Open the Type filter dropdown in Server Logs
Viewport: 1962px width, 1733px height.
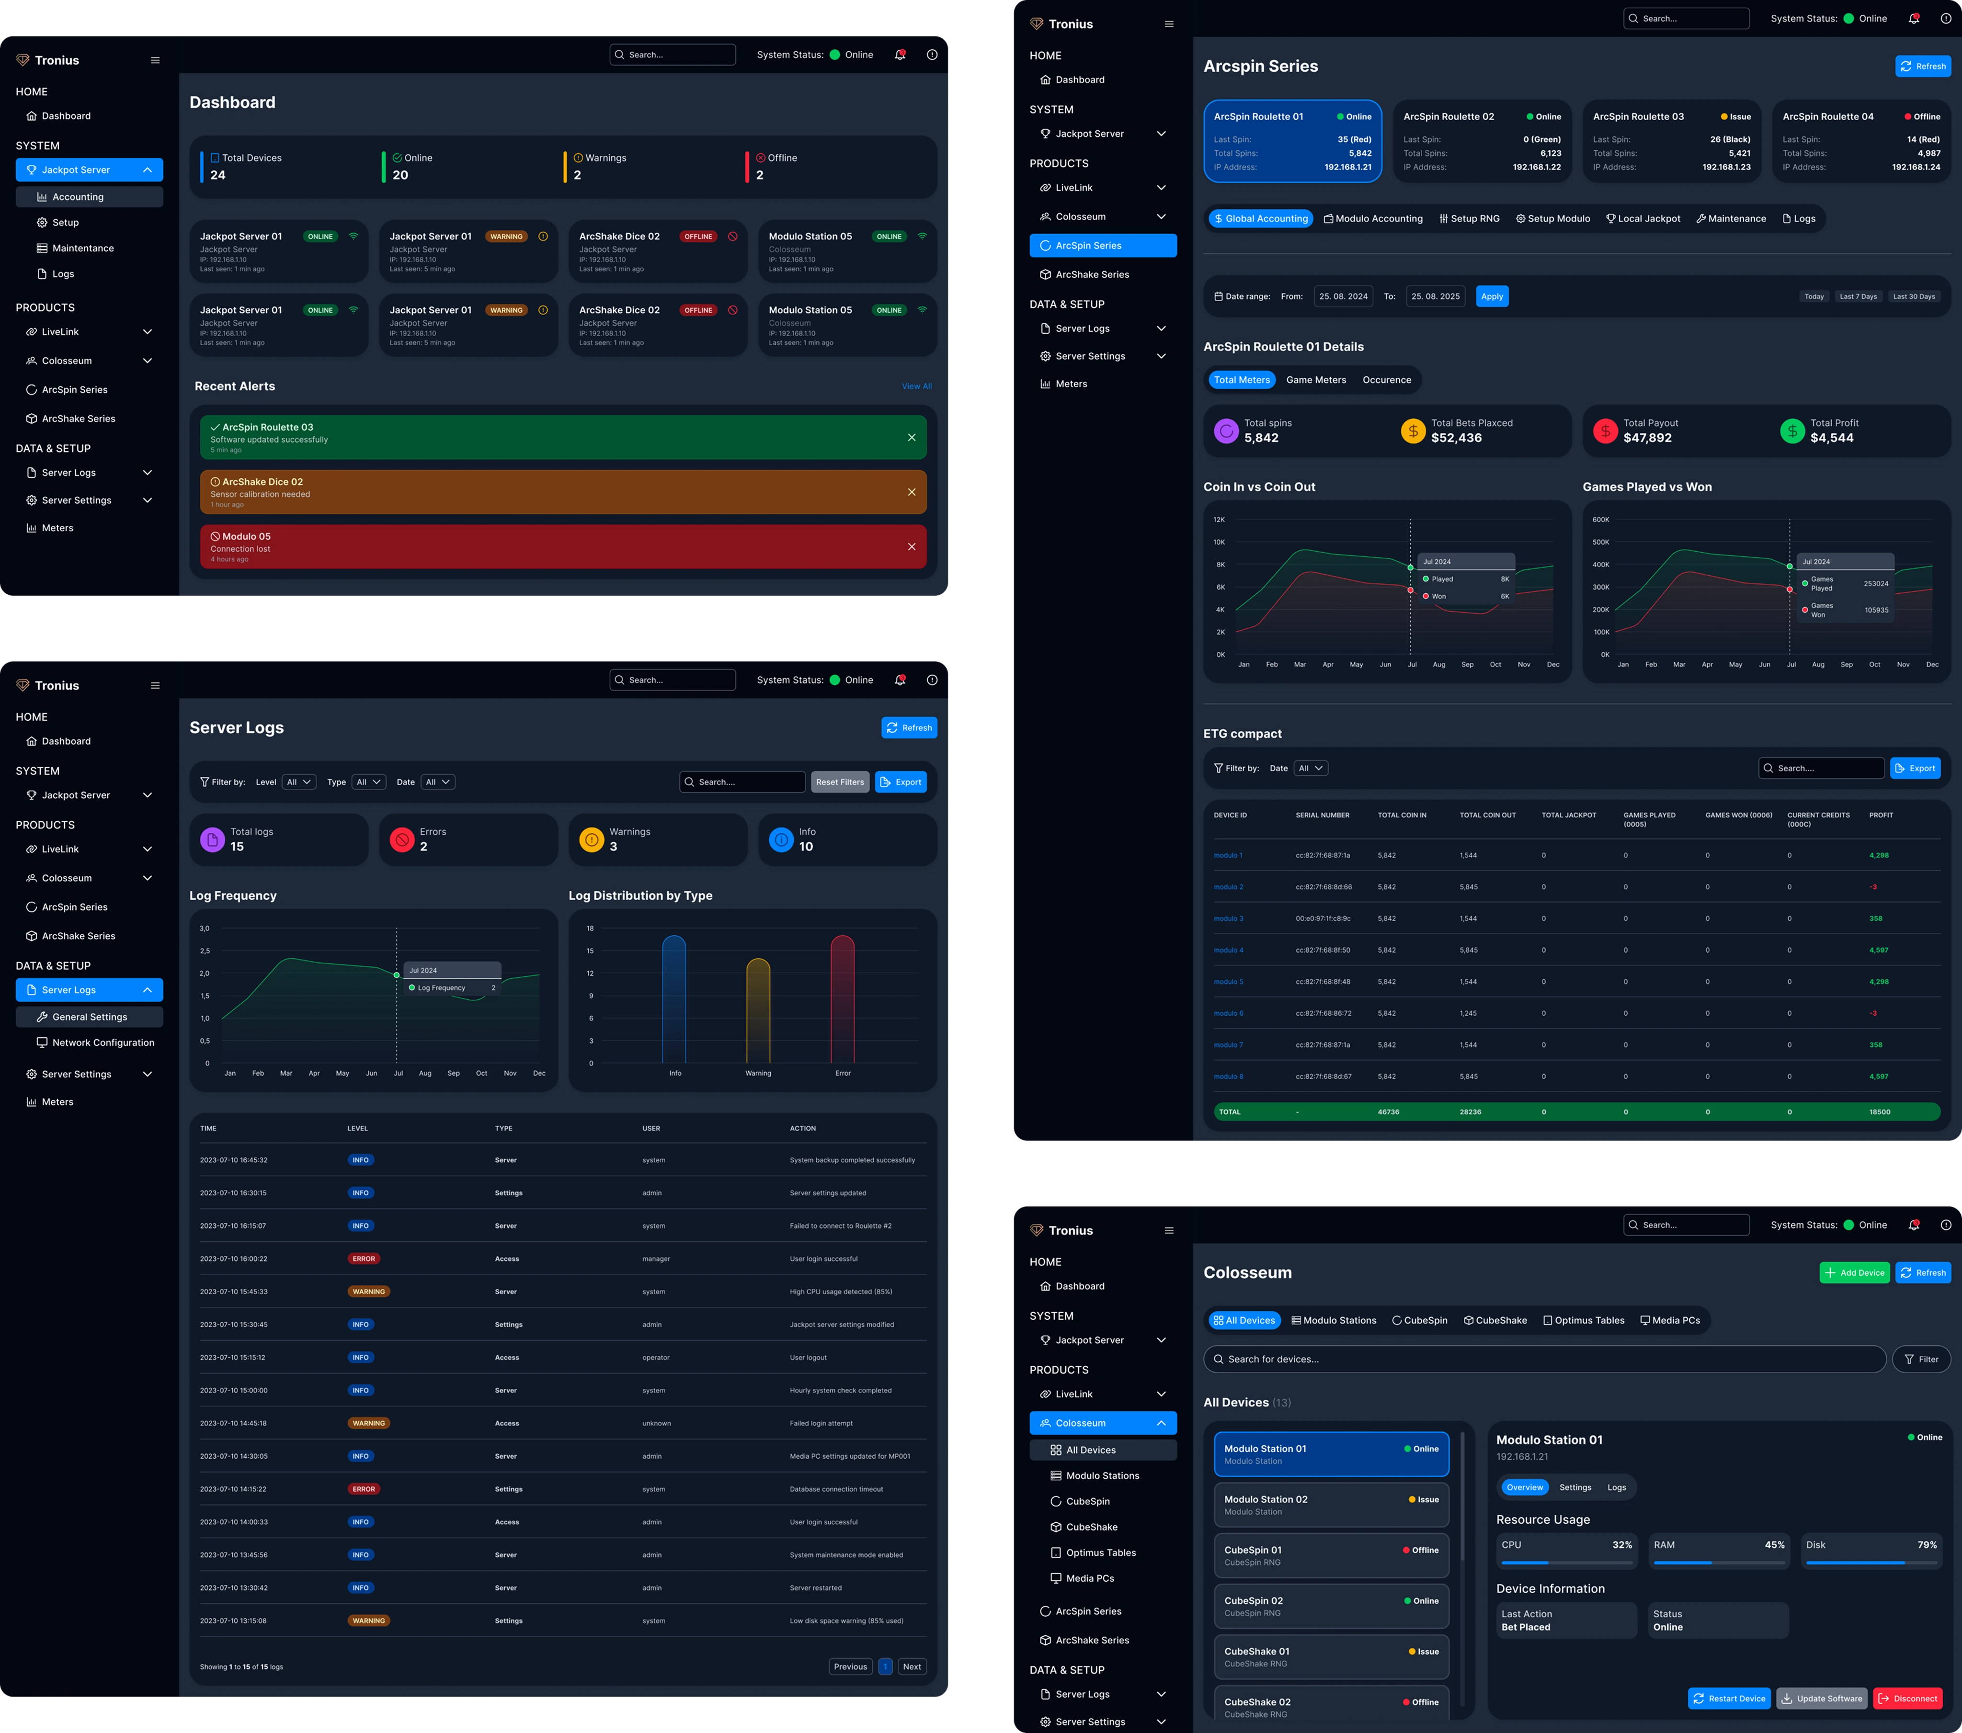coord(369,782)
